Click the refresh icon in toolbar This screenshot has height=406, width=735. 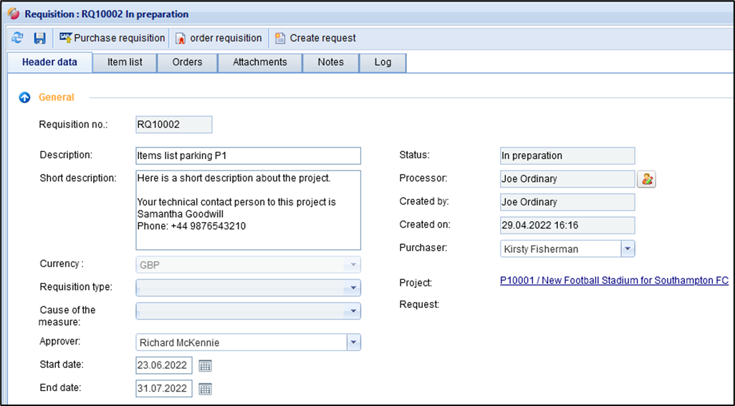17,38
